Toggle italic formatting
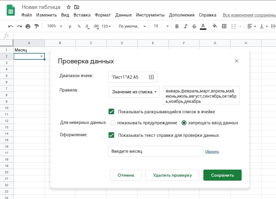 coord(186,26)
